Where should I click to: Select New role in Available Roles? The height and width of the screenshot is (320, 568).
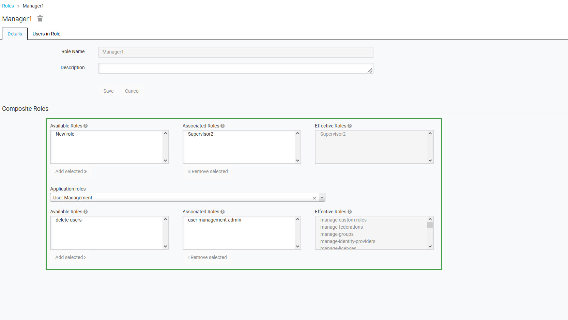pos(65,134)
